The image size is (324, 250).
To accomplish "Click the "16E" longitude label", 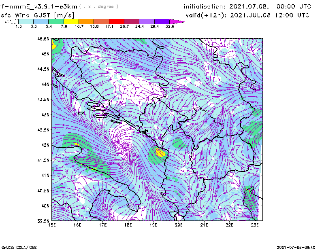I will (77, 225).
